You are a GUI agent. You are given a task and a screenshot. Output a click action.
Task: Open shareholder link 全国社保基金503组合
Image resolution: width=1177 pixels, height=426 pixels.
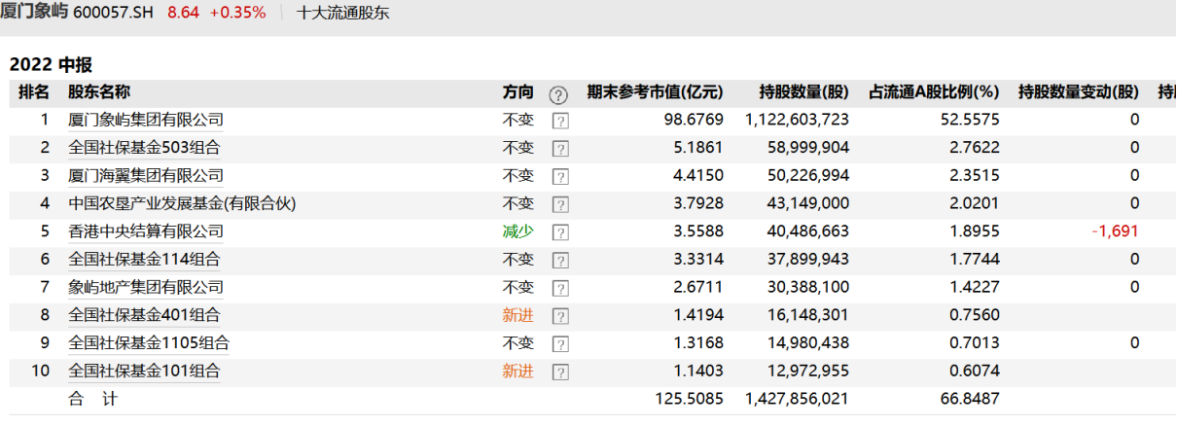tap(144, 148)
